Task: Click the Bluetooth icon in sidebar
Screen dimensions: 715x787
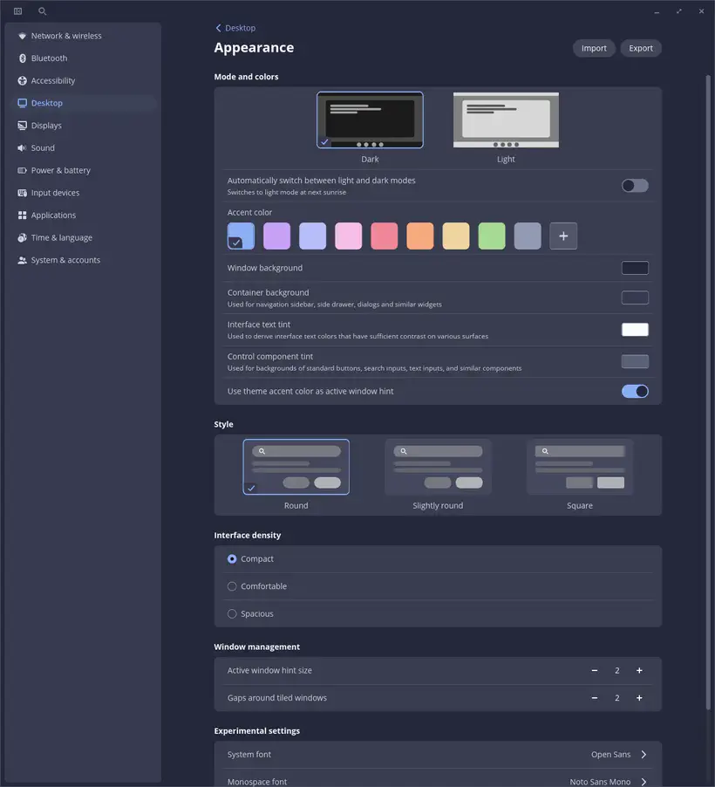Action: (x=23, y=58)
